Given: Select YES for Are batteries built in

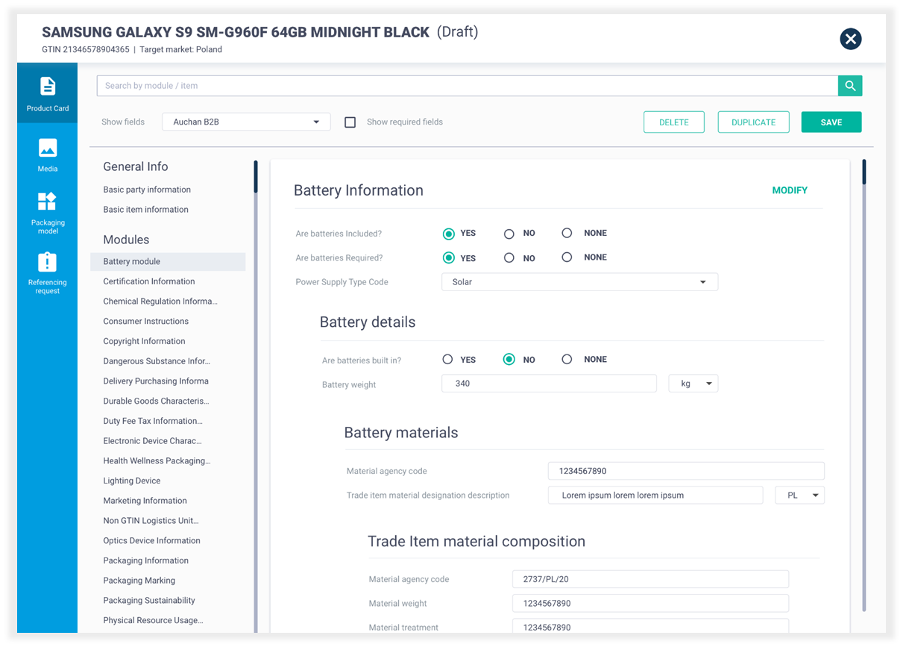Looking at the screenshot, I should click(x=447, y=360).
